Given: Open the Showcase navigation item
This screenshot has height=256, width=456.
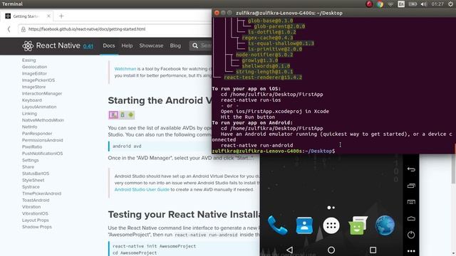Looking at the screenshot, I should click(151, 46).
